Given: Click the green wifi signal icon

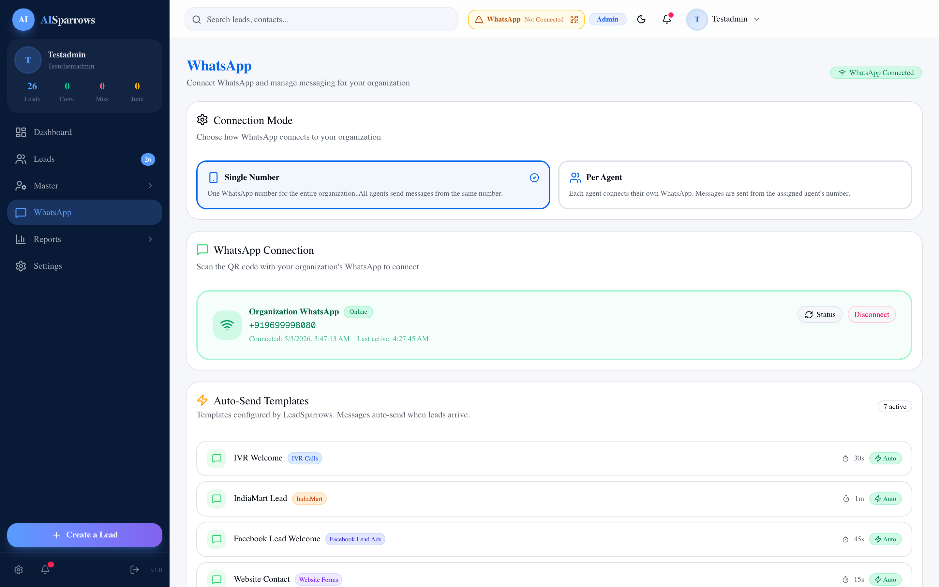Looking at the screenshot, I should click(227, 325).
